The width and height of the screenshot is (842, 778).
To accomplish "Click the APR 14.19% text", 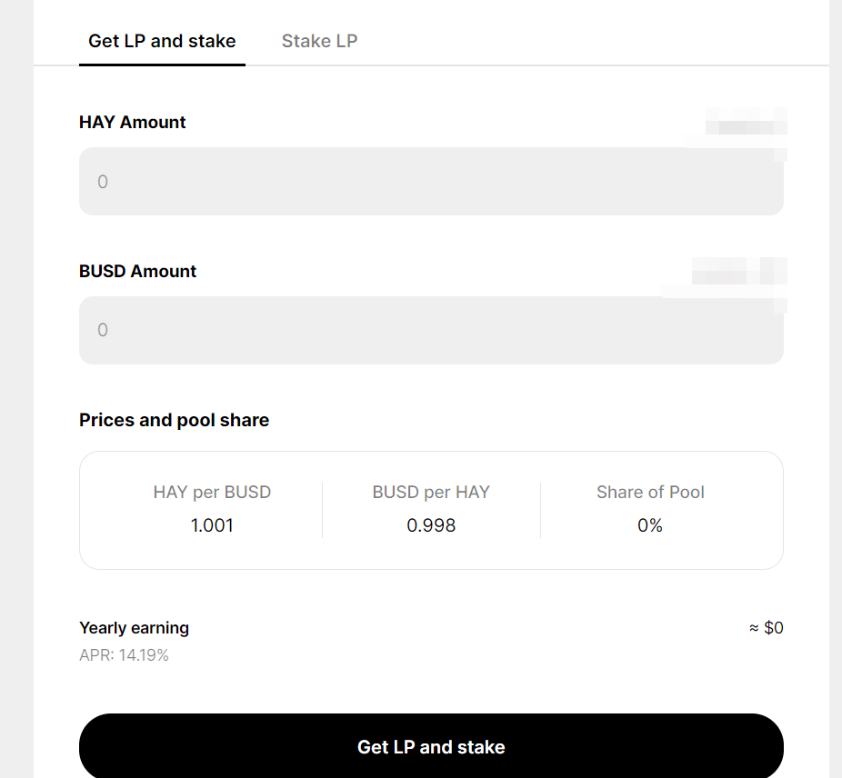I will [123, 654].
